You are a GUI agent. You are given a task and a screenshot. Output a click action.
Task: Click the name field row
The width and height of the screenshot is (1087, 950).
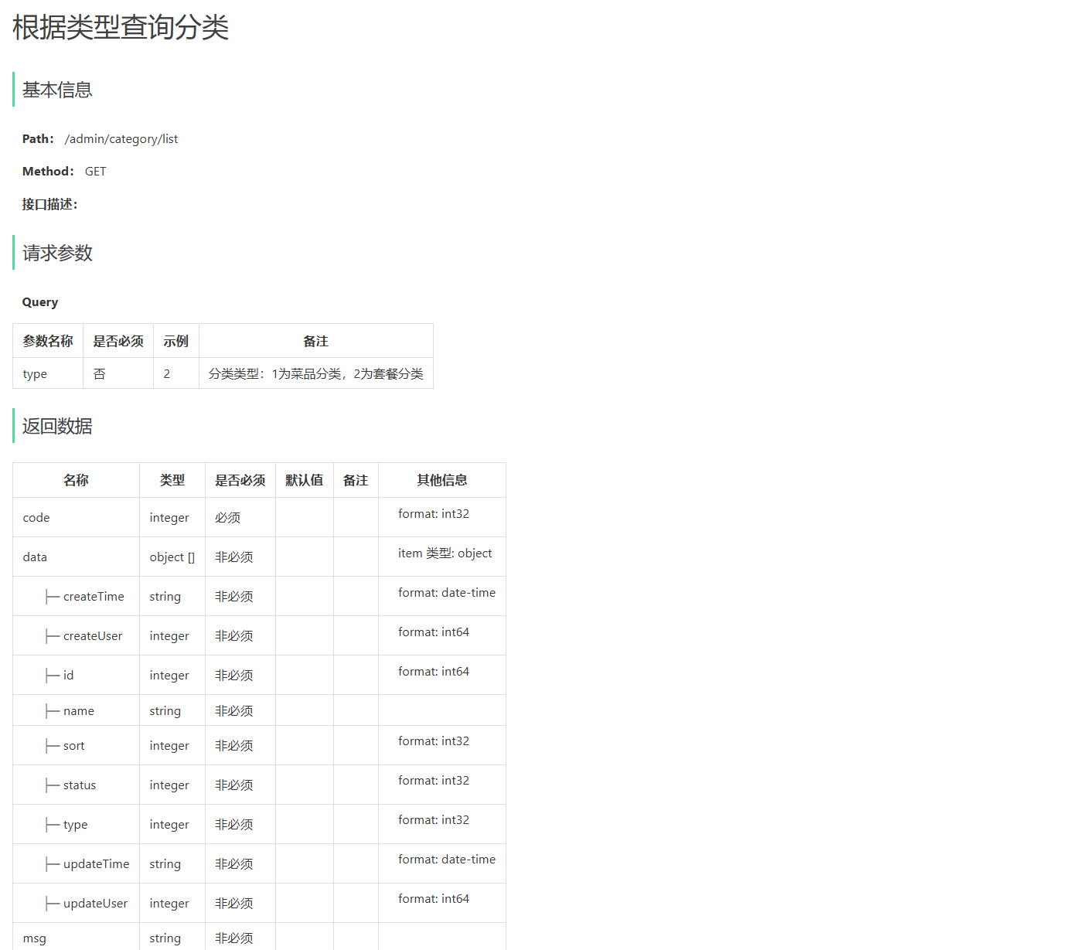(259, 710)
